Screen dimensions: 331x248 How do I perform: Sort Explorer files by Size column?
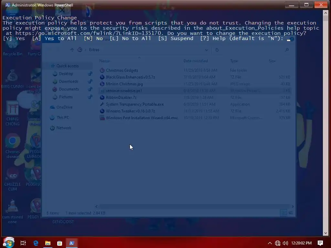(272, 61)
